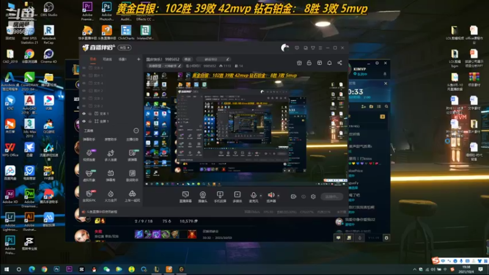Screen dimensions: 489x275
Task: Open the 英雄联盟 category selector pill
Action: point(164,66)
